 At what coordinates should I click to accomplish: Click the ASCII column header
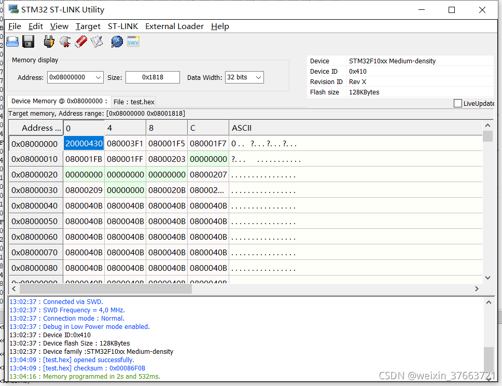pos(355,128)
